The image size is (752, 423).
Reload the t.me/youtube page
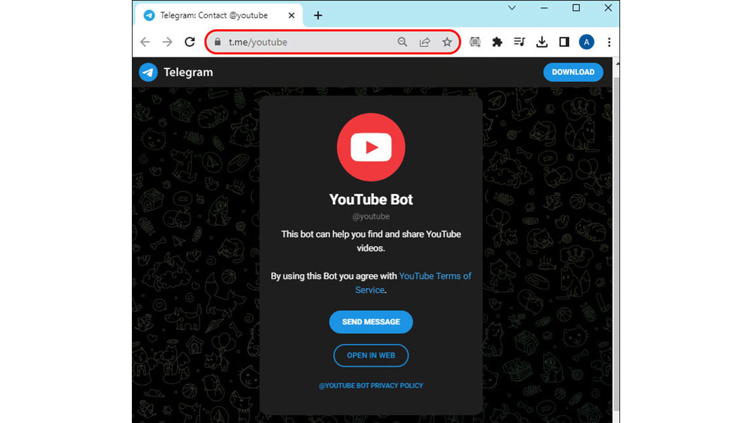coord(190,42)
